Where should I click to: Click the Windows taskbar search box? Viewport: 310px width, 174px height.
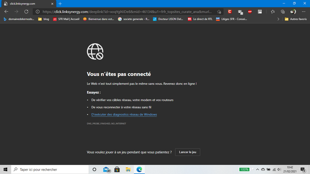[50, 169]
